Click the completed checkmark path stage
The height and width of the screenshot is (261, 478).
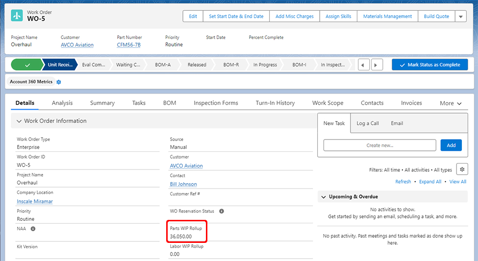click(27, 65)
